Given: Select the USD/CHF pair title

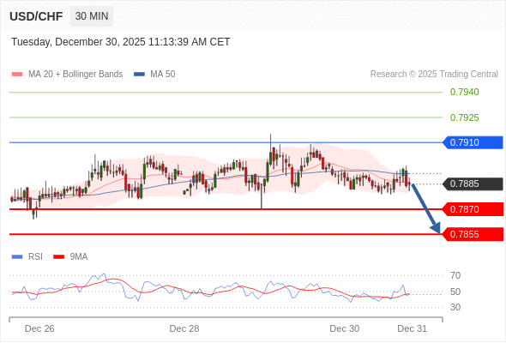Looking at the screenshot, I should pyautogui.click(x=36, y=16).
